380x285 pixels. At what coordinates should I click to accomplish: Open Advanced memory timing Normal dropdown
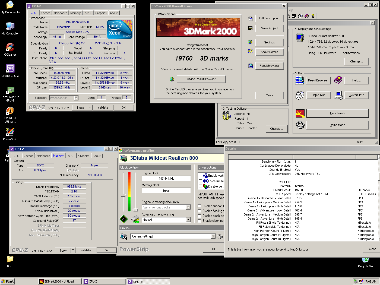point(188,220)
